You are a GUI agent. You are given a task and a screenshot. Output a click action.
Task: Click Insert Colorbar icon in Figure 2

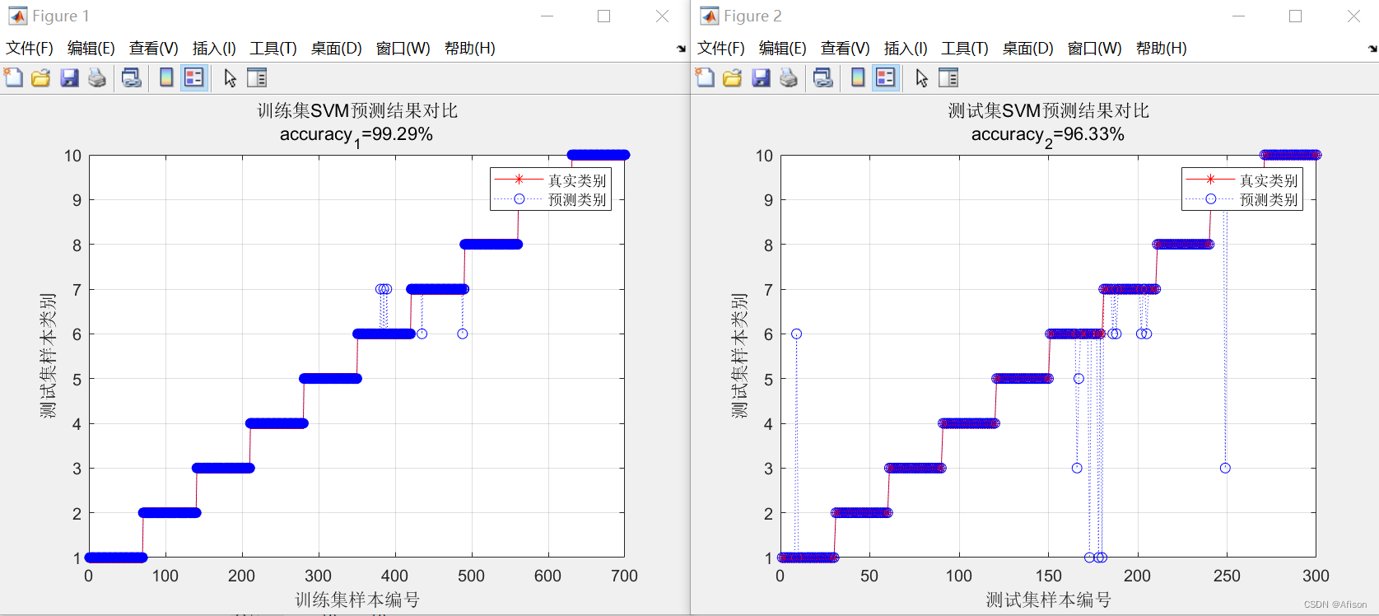pyautogui.click(x=858, y=78)
